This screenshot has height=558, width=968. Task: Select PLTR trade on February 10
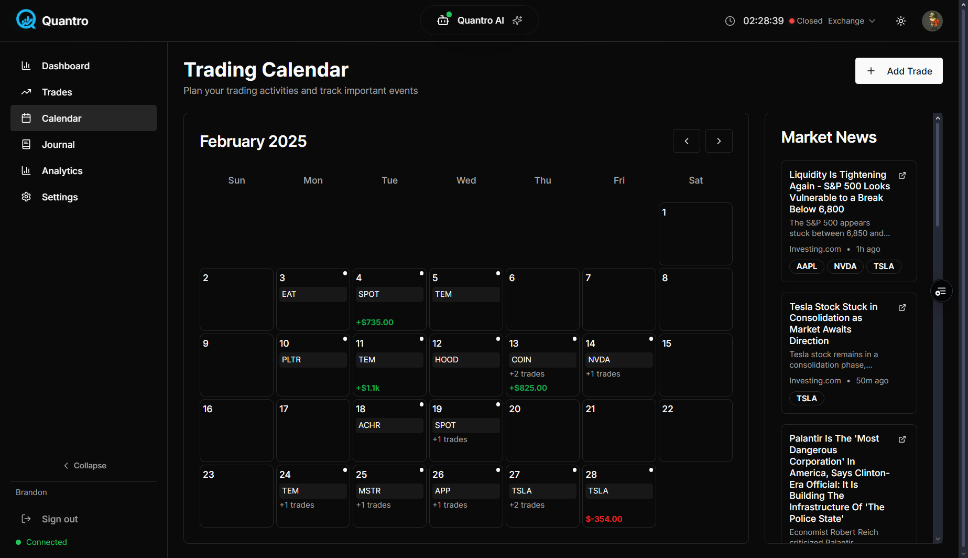313,360
